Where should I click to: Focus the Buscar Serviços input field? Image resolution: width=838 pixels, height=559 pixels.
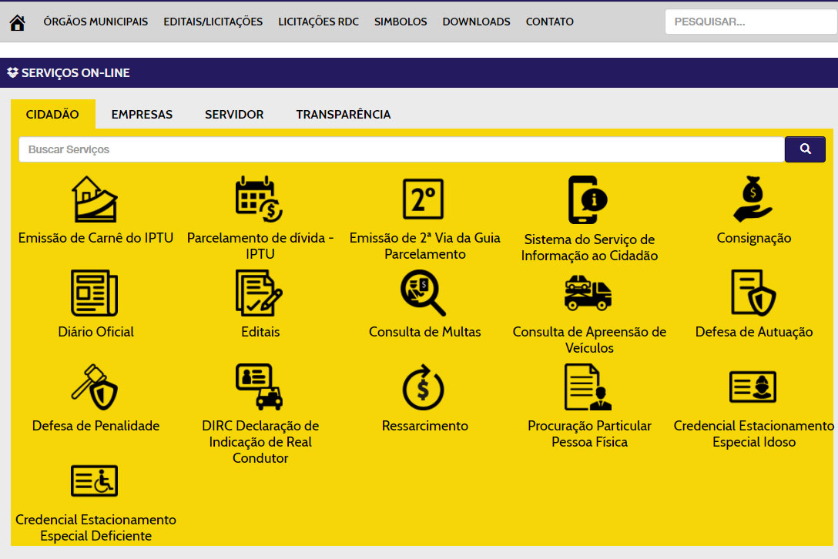click(x=401, y=149)
